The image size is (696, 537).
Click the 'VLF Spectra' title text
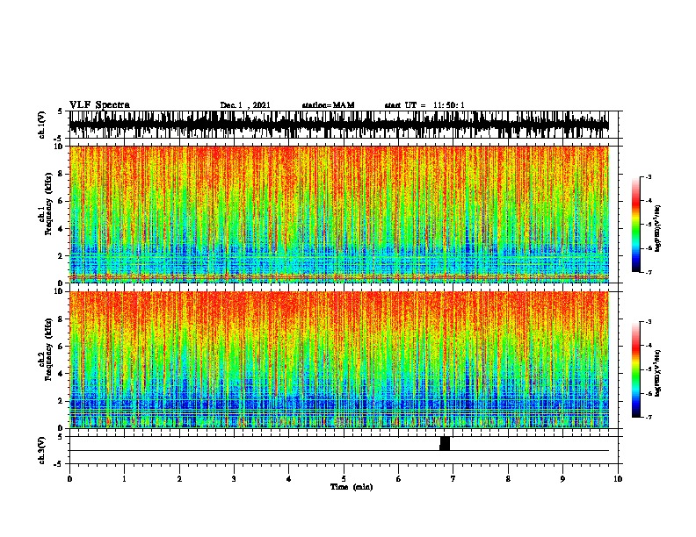[x=99, y=105]
